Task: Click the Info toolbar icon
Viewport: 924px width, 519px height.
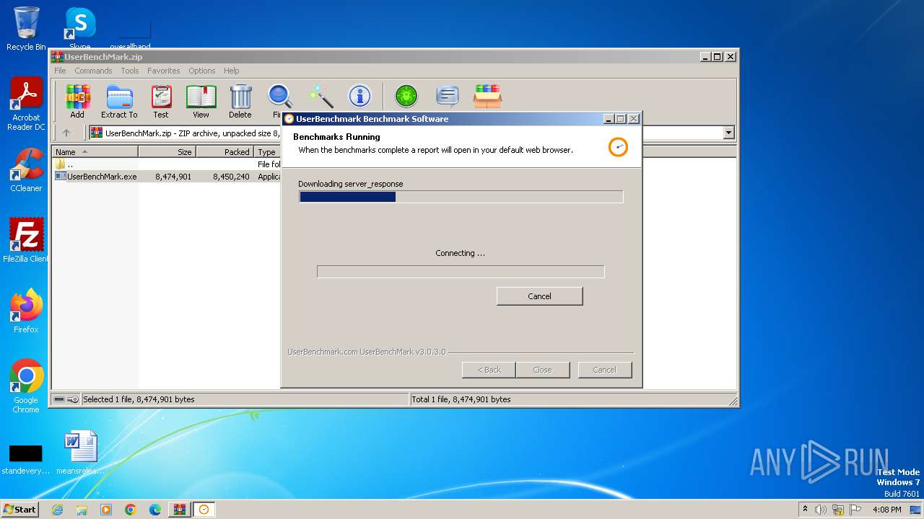Action: pos(359,96)
